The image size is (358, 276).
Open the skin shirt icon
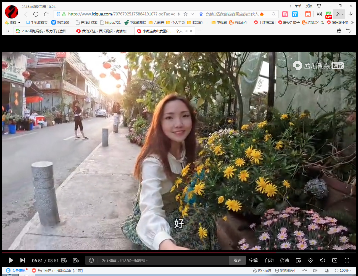click(319, 6)
